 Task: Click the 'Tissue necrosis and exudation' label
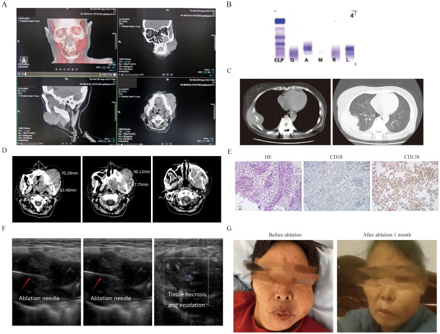(187, 300)
